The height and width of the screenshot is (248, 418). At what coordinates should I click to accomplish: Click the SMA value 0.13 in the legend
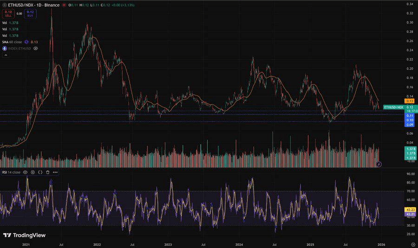tap(34, 42)
